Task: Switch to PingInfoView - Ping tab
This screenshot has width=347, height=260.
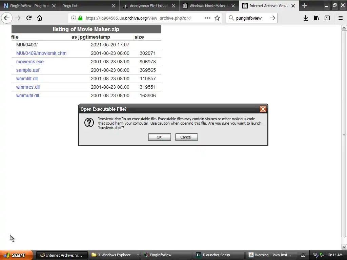Action: 30,6
